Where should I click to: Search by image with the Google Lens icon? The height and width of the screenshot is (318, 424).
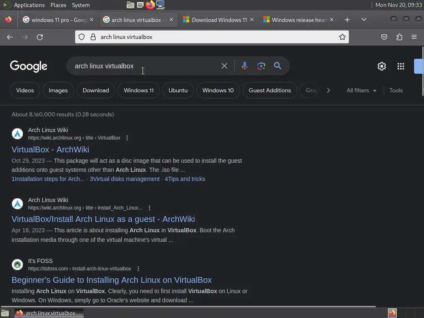261,66
